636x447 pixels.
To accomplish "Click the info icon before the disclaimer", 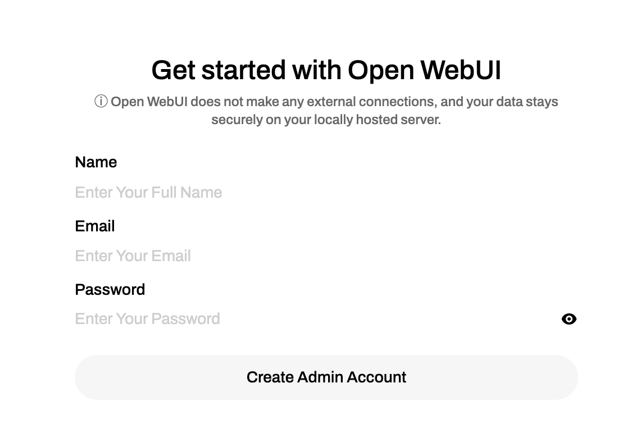I will pos(101,102).
